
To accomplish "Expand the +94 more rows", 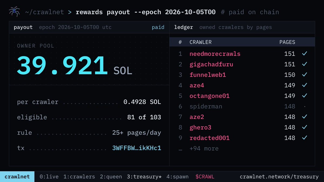I will coord(204,149).
